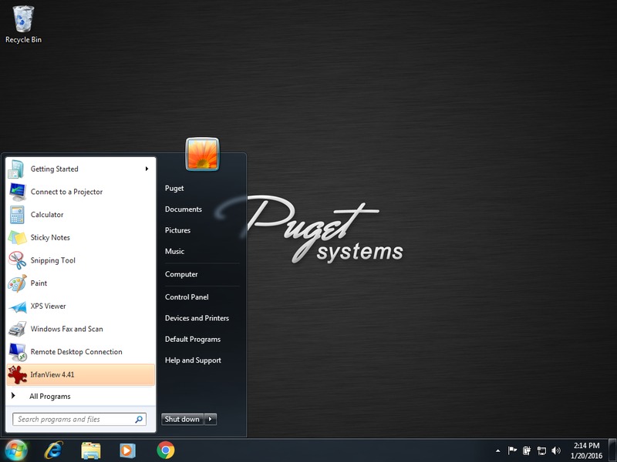Click the power tray icon
Image resolution: width=617 pixels, height=462 pixels.
pos(527,450)
